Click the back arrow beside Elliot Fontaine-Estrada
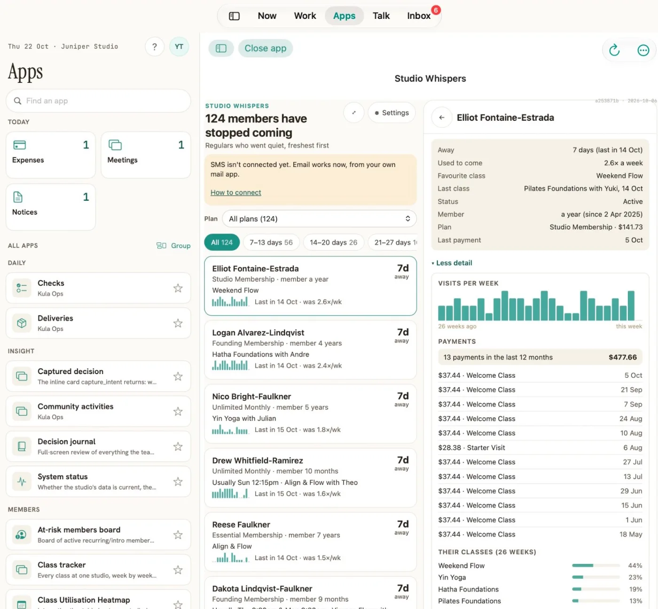Image resolution: width=658 pixels, height=609 pixels. pos(442,117)
